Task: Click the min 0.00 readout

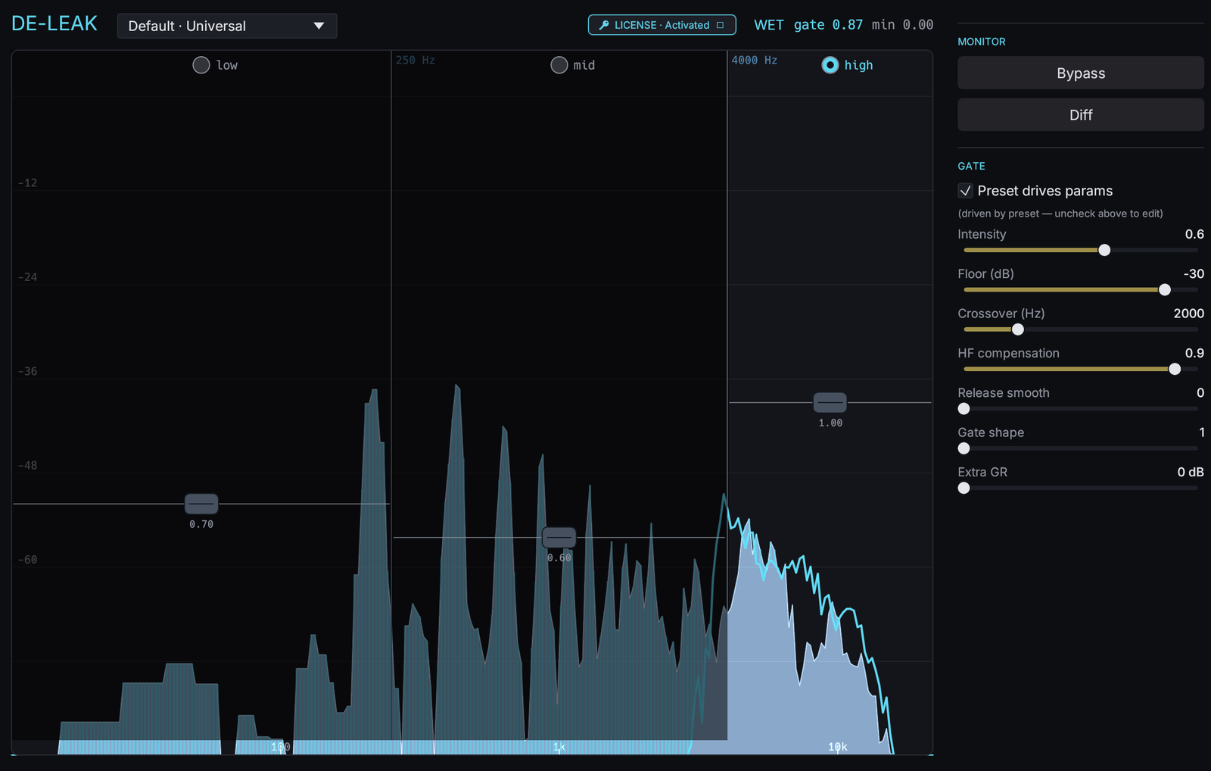Action: click(902, 25)
